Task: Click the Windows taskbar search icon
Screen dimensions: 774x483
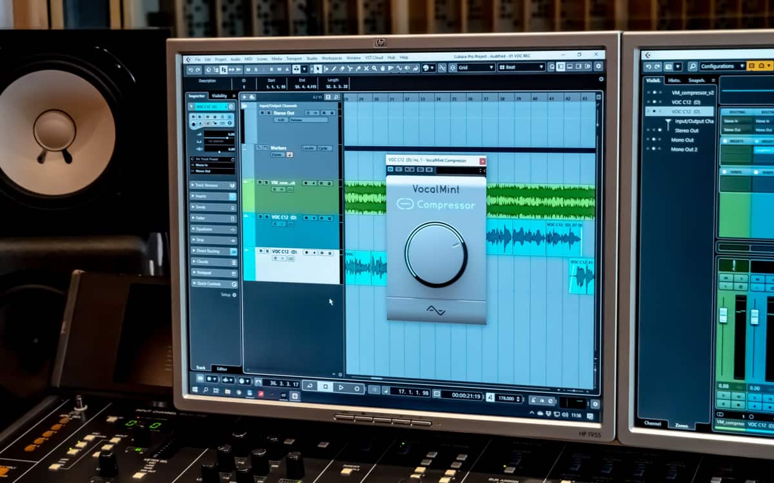Action: point(205,390)
